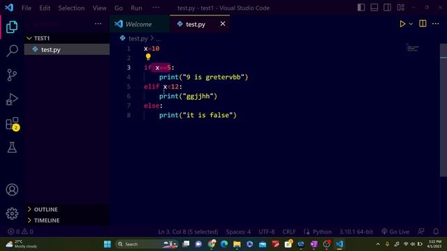Expand the TIMELINE section
This screenshot has height=251, width=447.
[67, 220]
